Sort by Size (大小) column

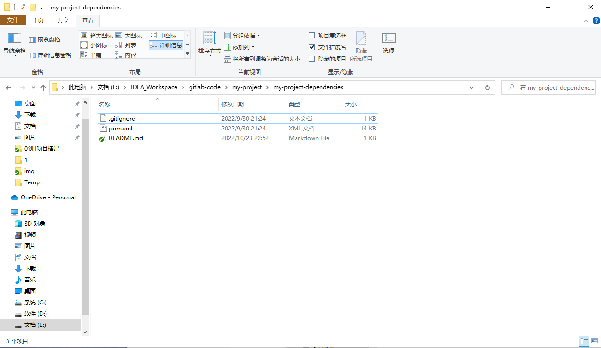pyautogui.click(x=361, y=105)
